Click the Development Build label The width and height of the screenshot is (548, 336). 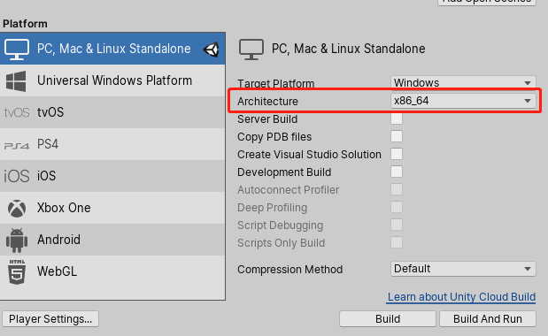tap(284, 172)
